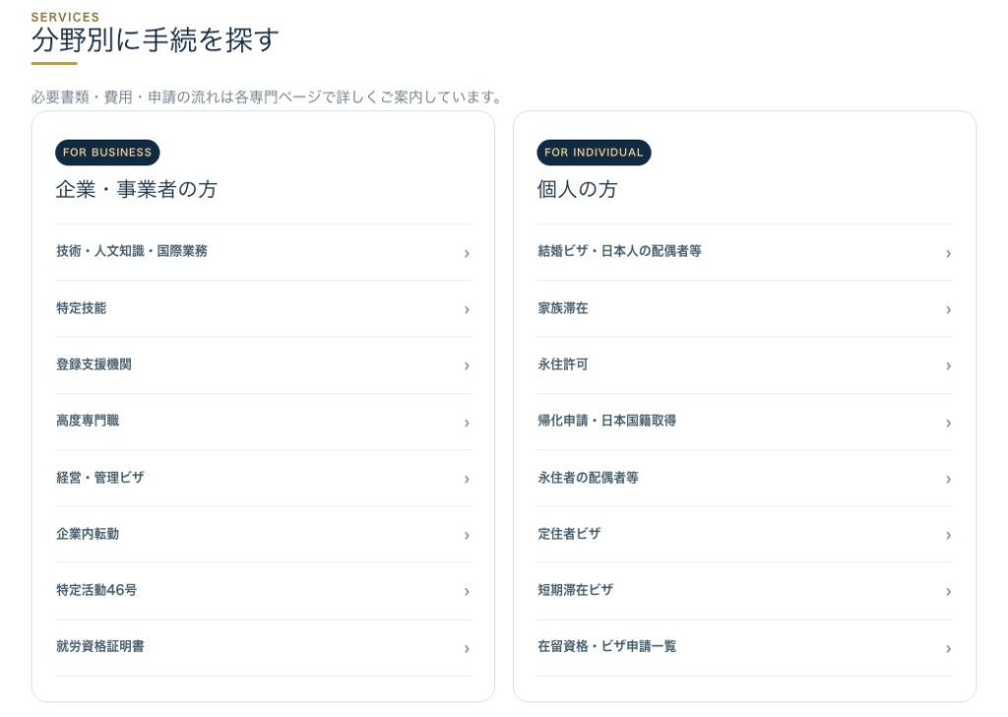Click chevron arrow beside 帰化申請・日本国籍取得

(948, 423)
